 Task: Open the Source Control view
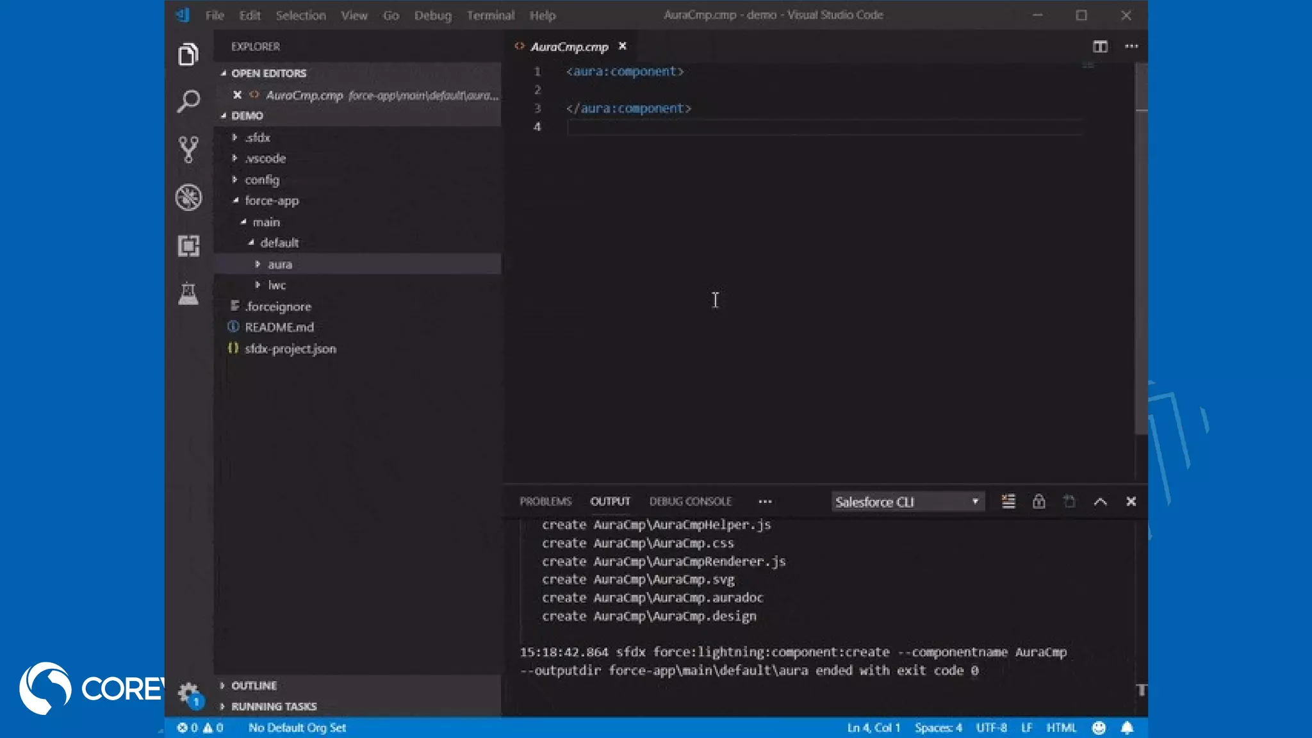click(188, 149)
